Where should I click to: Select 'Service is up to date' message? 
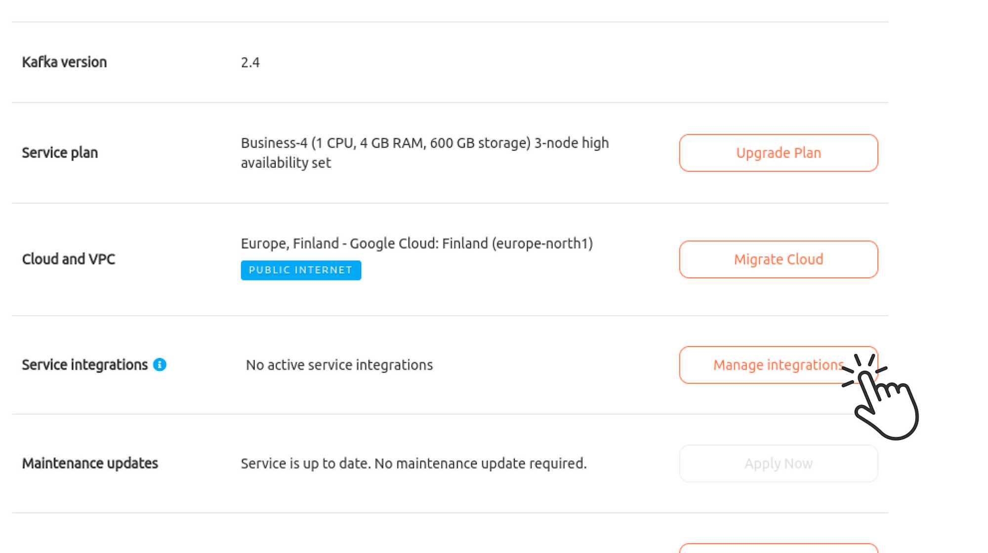coord(414,464)
